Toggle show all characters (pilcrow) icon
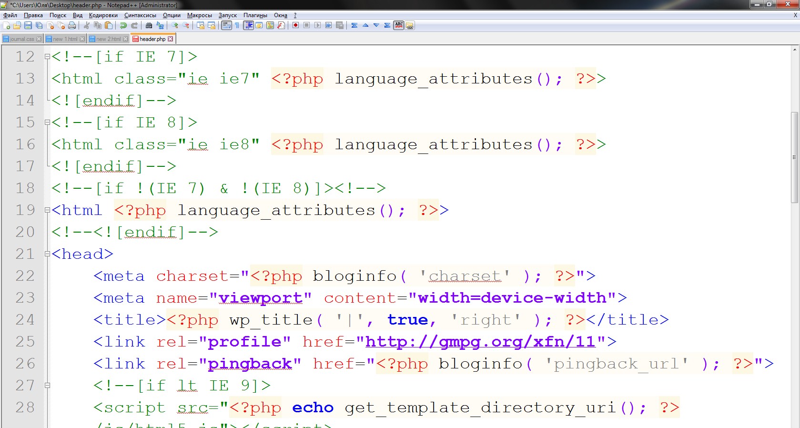Screen dimensions: 800x428 point(237,25)
